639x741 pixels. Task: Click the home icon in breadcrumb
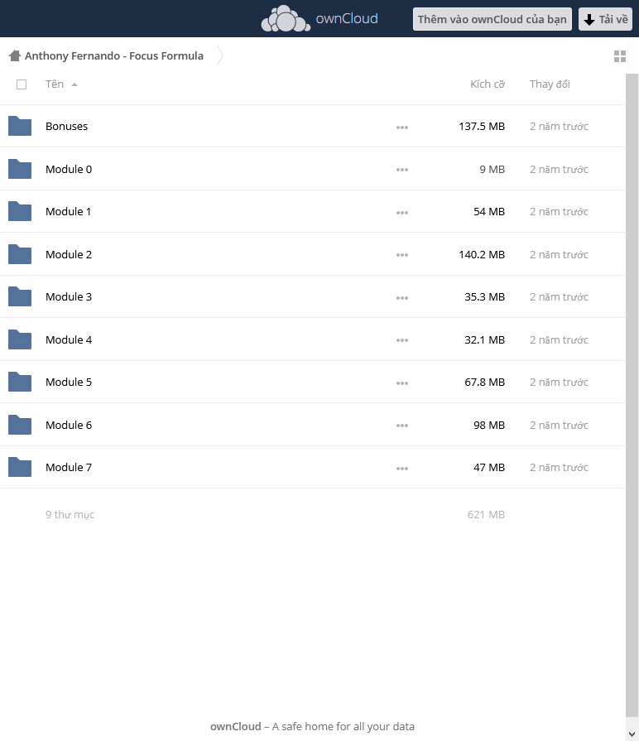15,55
